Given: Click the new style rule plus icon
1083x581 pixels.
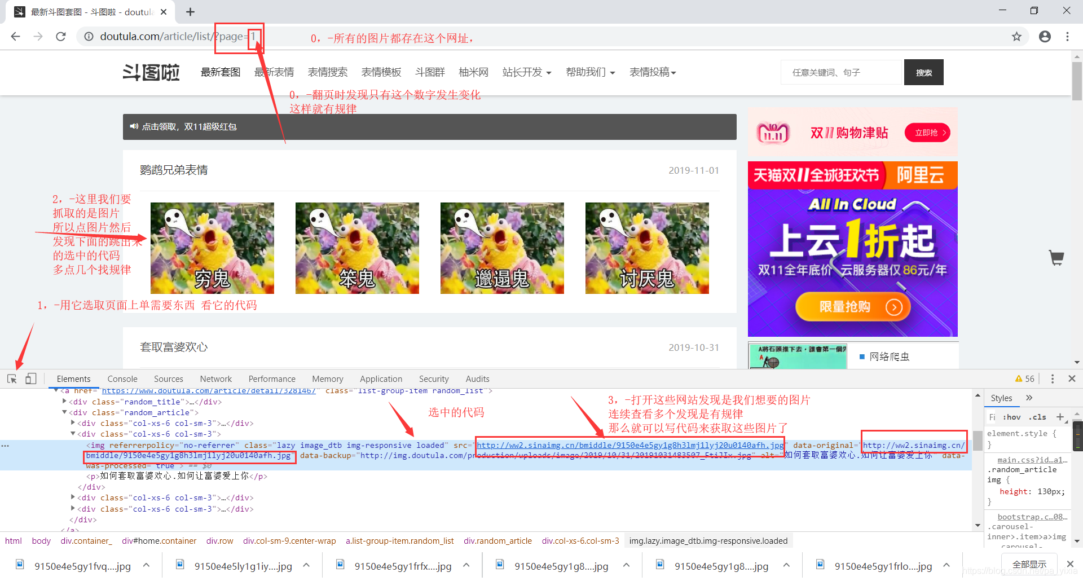Looking at the screenshot, I should pyautogui.click(x=1059, y=417).
